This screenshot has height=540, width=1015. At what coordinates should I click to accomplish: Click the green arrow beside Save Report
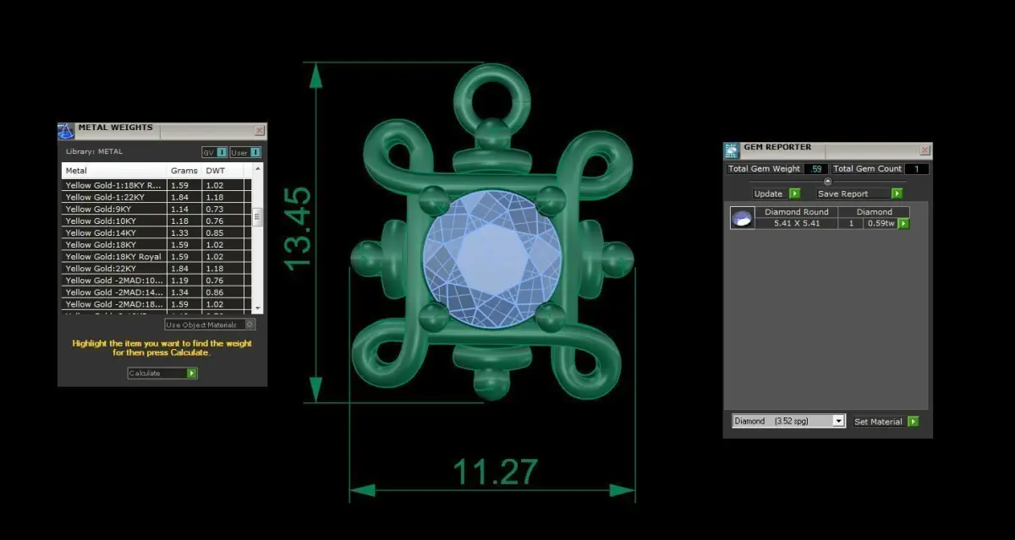[897, 194]
